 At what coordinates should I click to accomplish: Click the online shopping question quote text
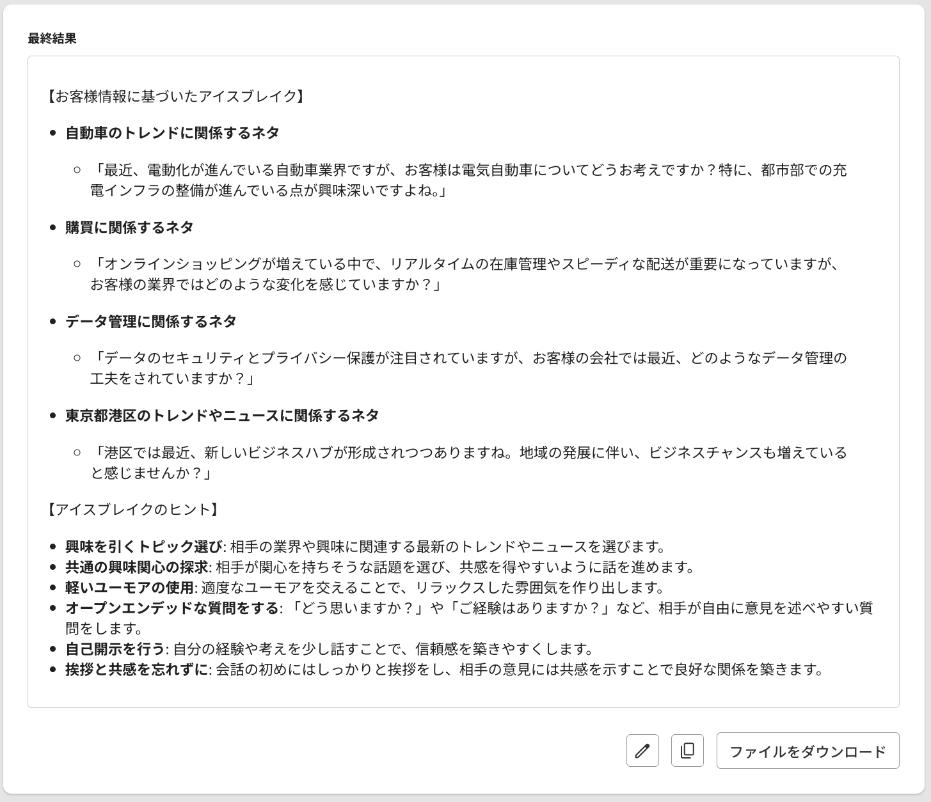click(465, 274)
